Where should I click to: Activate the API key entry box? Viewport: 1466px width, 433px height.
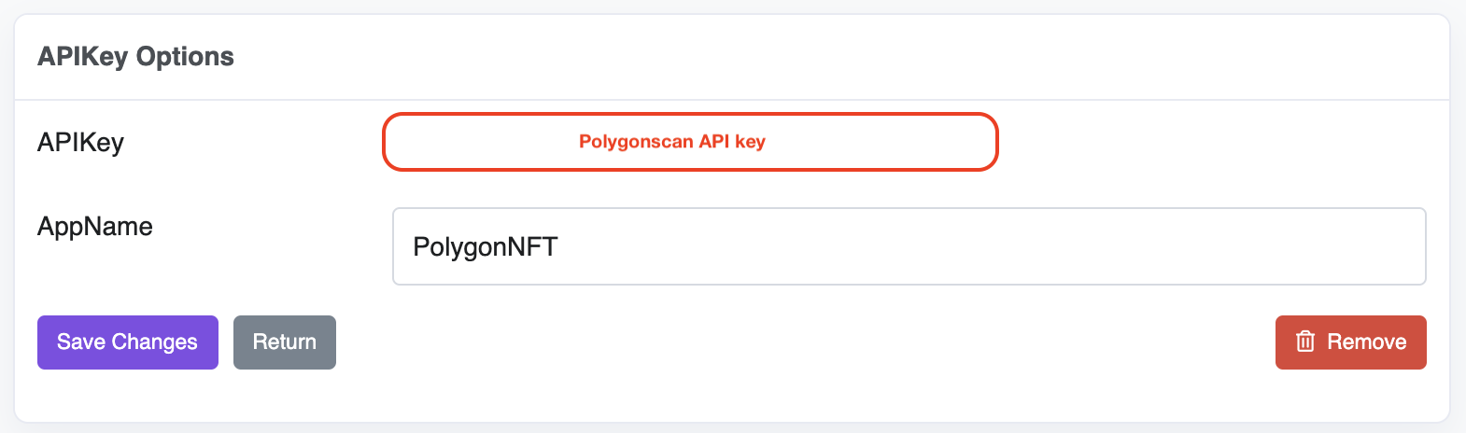tap(690, 142)
